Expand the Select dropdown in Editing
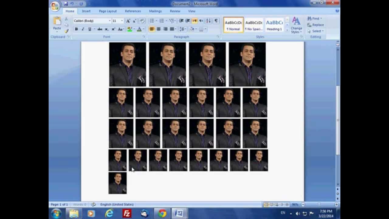Viewport: 389px width, 219px height. pos(323,31)
